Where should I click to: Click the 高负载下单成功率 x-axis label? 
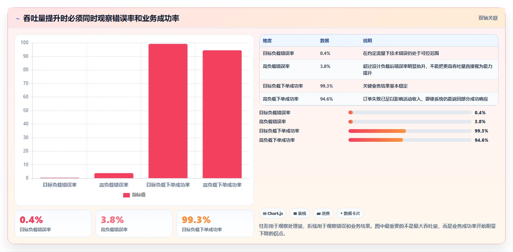222,185
